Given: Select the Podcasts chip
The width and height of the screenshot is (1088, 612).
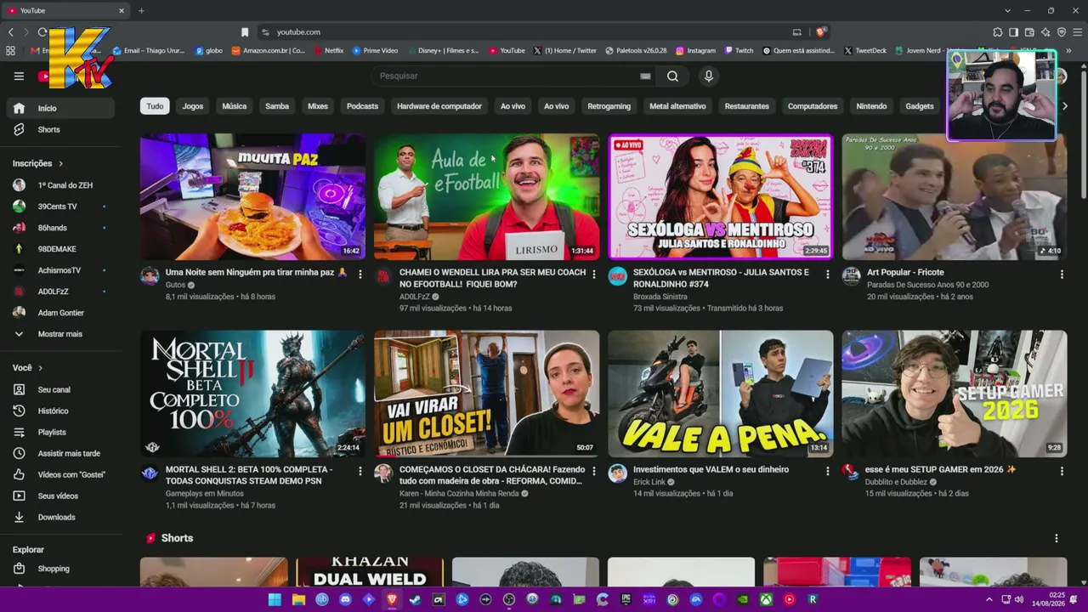Looking at the screenshot, I should click(x=362, y=106).
